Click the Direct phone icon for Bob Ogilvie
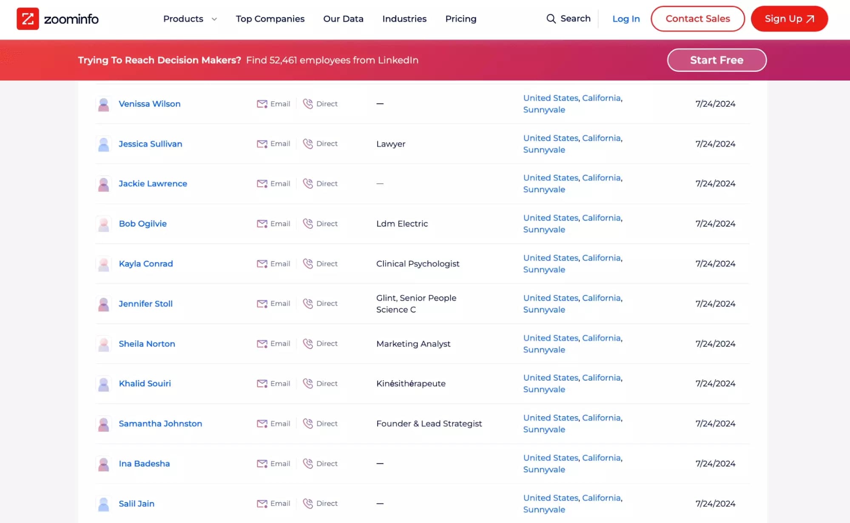This screenshot has width=850, height=523. coord(308,223)
